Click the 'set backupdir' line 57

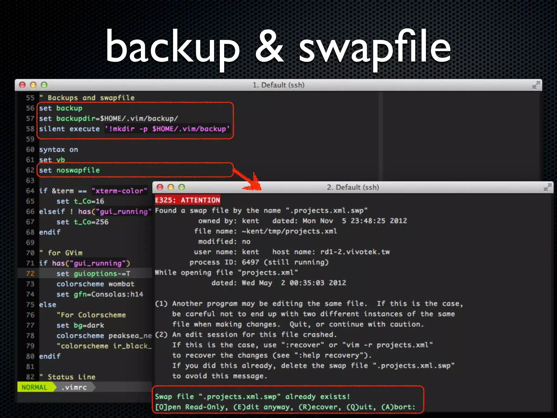coord(108,119)
